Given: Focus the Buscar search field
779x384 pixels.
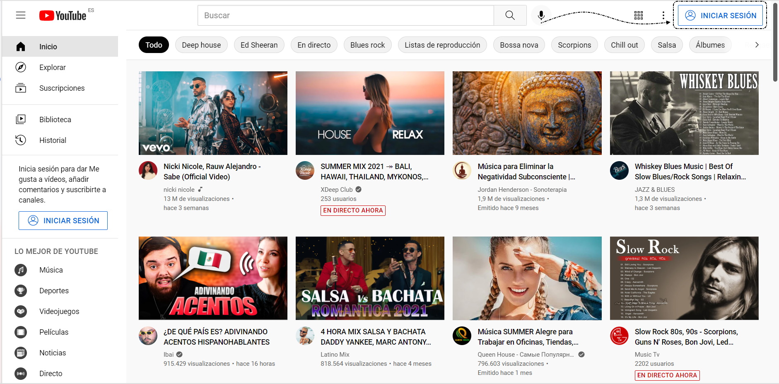Looking at the screenshot, I should (345, 15).
